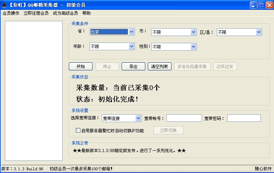Expand the 年龄 age dropdown
274x173 pixels.
pyautogui.click(x=131, y=47)
